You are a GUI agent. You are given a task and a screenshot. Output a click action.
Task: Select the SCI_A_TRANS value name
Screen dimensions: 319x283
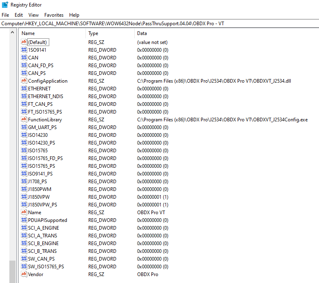(x=42, y=235)
